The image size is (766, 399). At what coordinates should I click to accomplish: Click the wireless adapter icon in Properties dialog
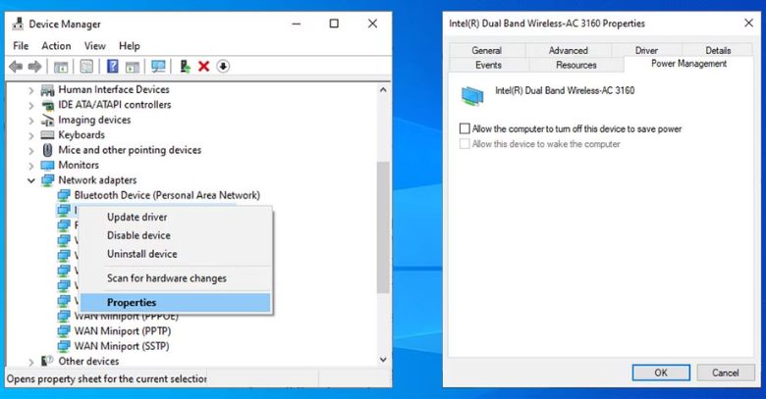click(x=472, y=96)
